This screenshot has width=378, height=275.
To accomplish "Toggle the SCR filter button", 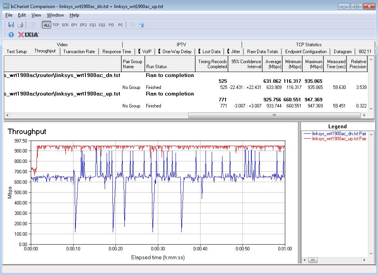I will point(65,25).
